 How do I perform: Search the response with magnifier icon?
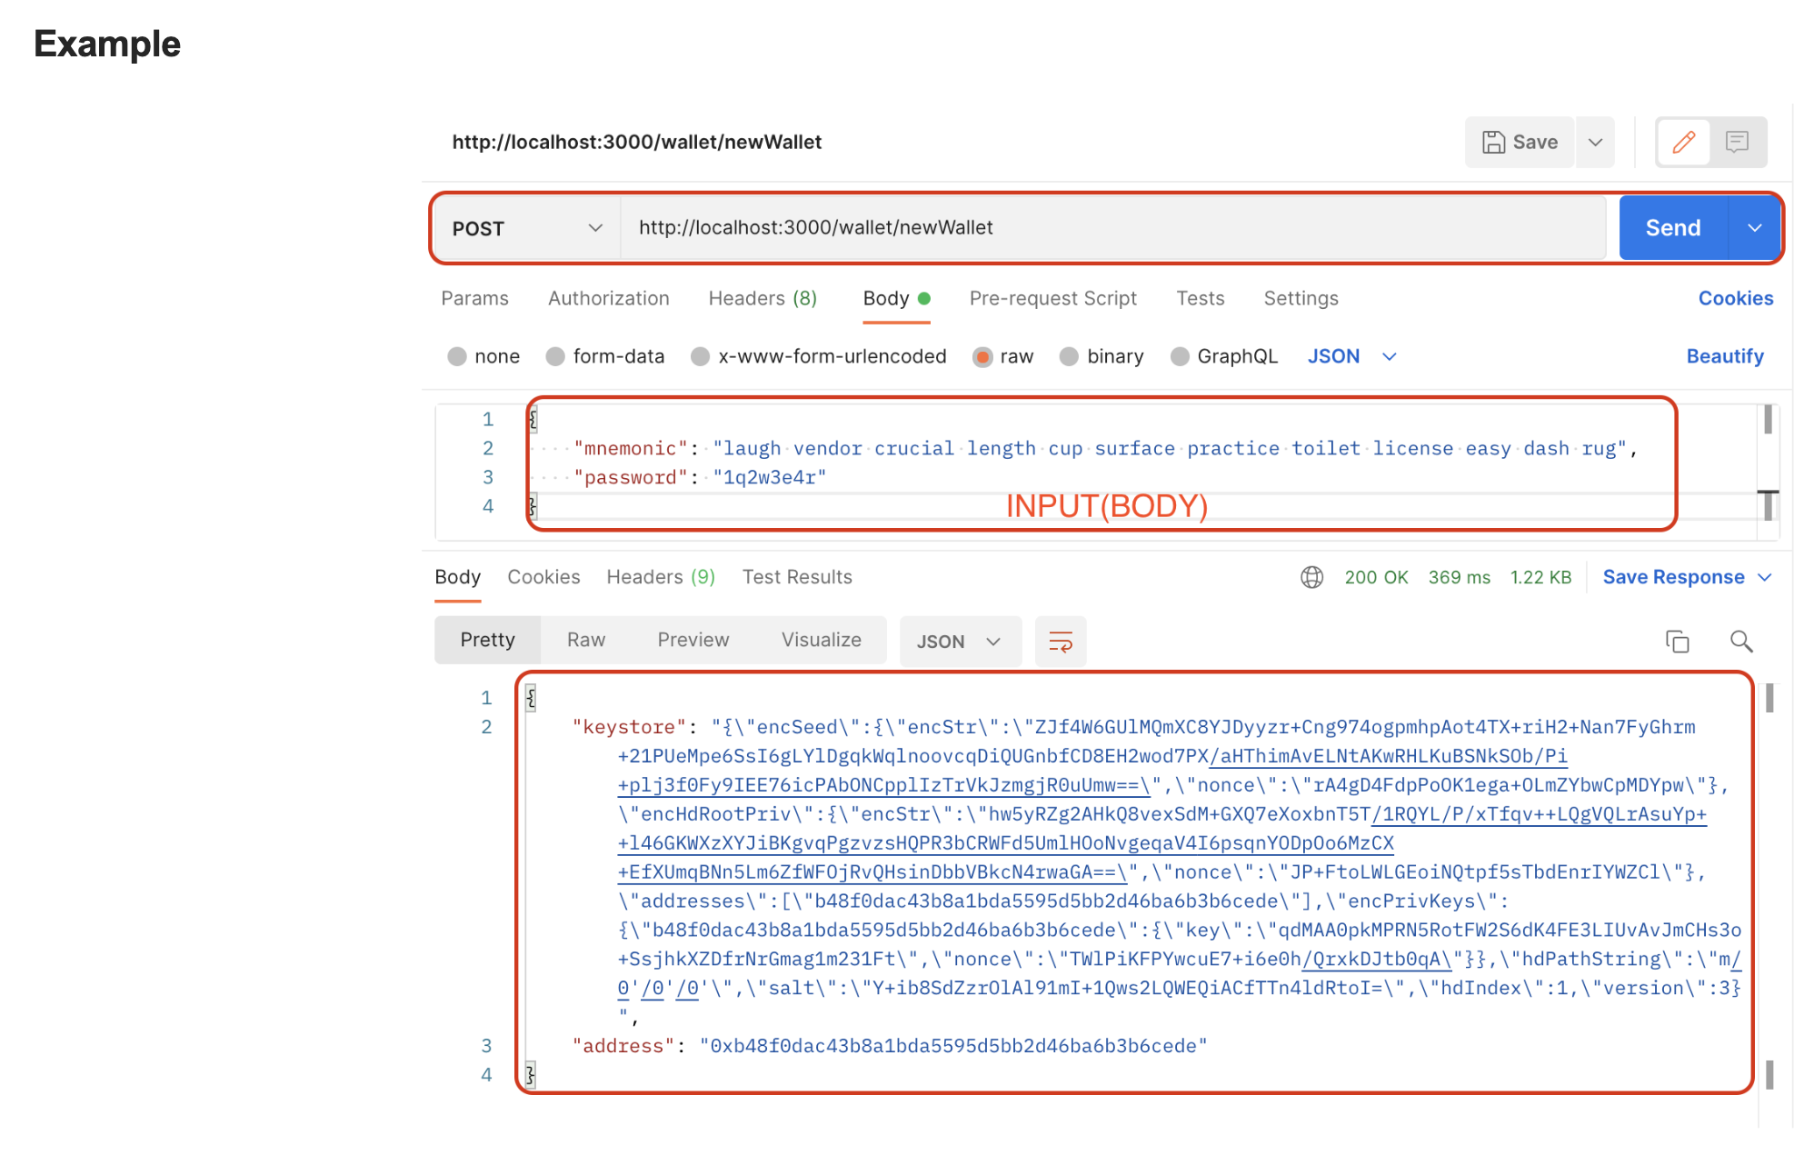(x=1741, y=642)
